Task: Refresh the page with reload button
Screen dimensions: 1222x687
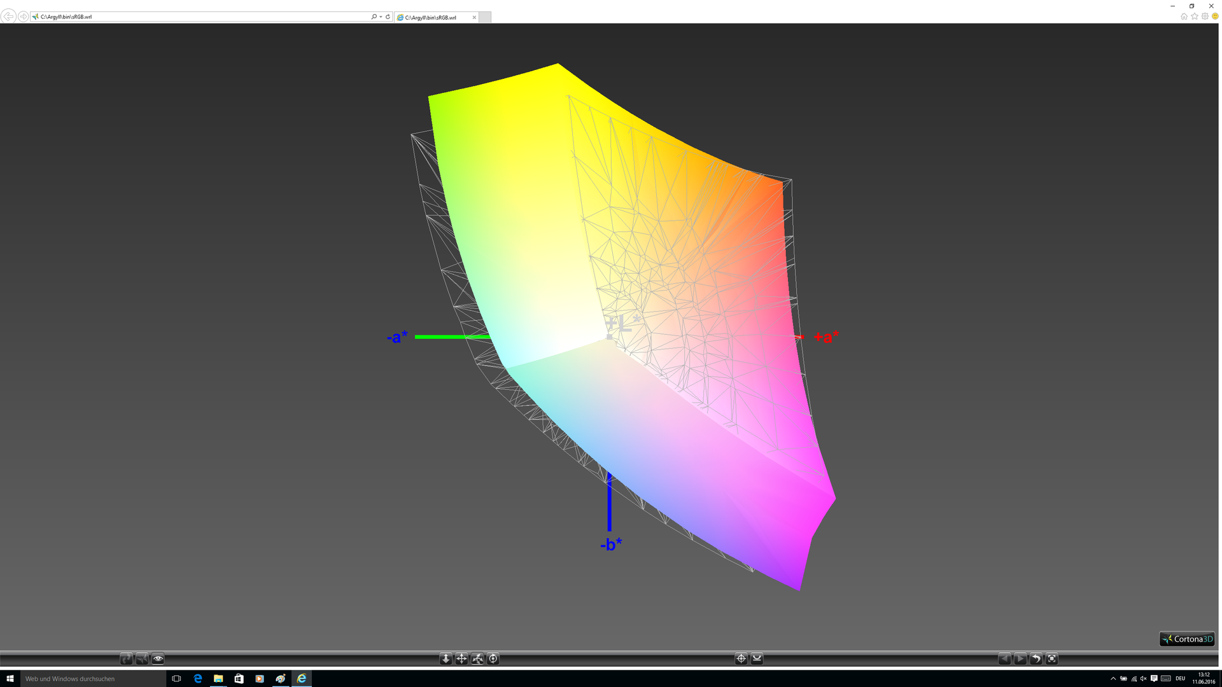Action: [388, 17]
